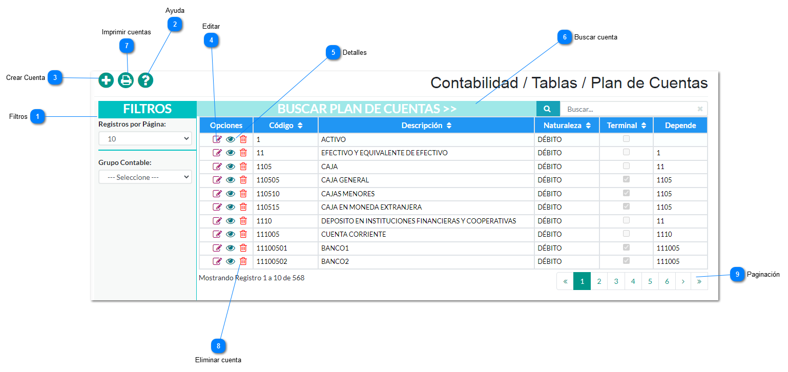
Task: Delete the BANCO2 account
Action: (243, 261)
